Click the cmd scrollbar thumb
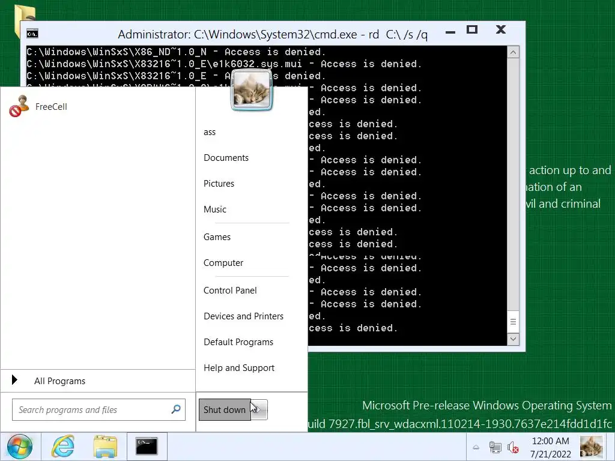The height and width of the screenshot is (461, 615). pos(513,322)
